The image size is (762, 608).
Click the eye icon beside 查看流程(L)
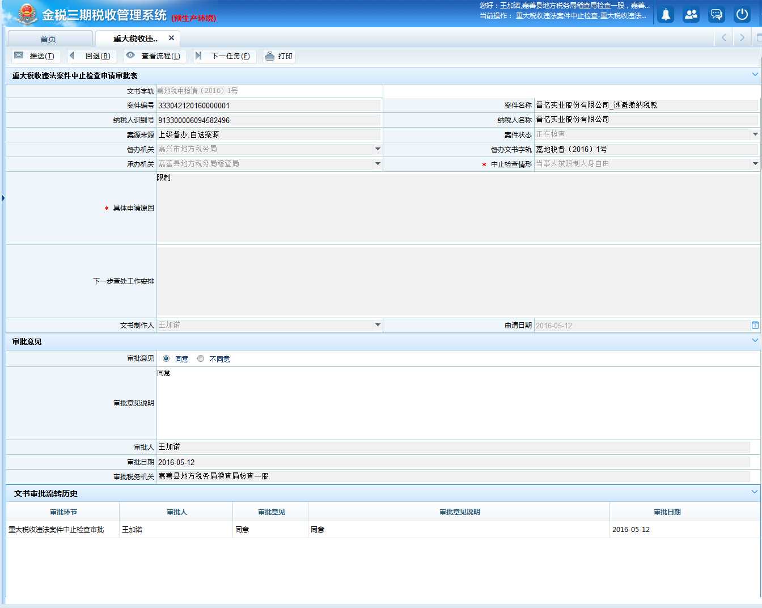130,56
